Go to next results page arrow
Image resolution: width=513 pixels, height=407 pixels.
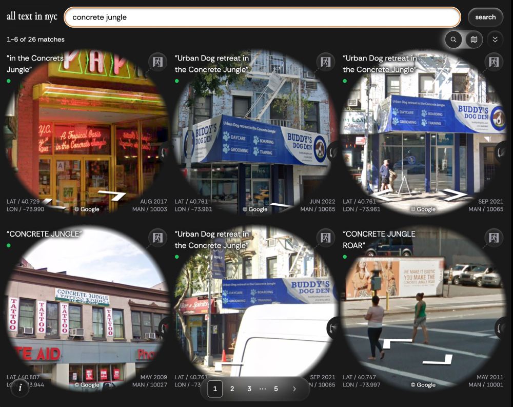tap(294, 389)
